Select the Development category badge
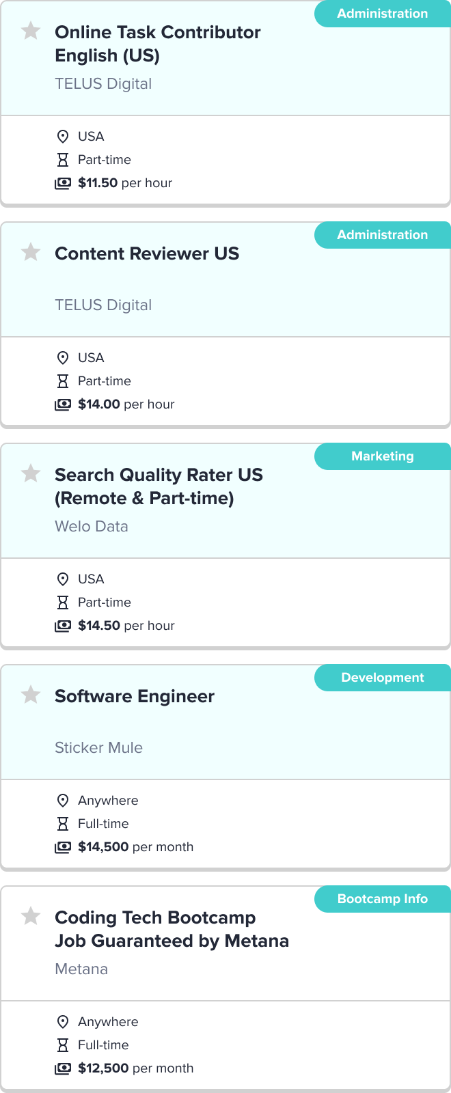The height and width of the screenshot is (1093, 451). click(x=383, y=678)
